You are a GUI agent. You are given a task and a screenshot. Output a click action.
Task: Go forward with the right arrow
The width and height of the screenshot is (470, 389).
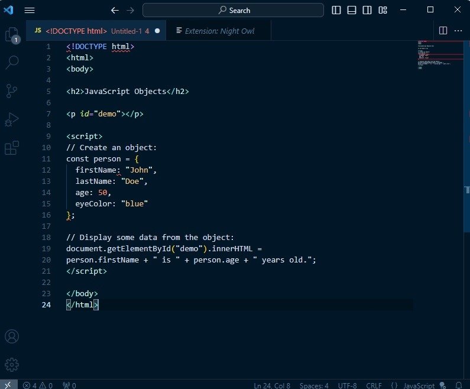click(x=131, y=11)
